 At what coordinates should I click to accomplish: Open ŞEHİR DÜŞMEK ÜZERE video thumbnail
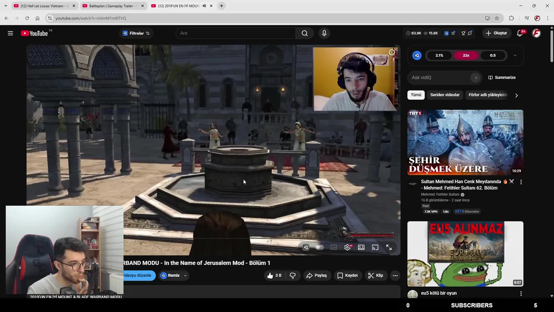coord(465,143)
